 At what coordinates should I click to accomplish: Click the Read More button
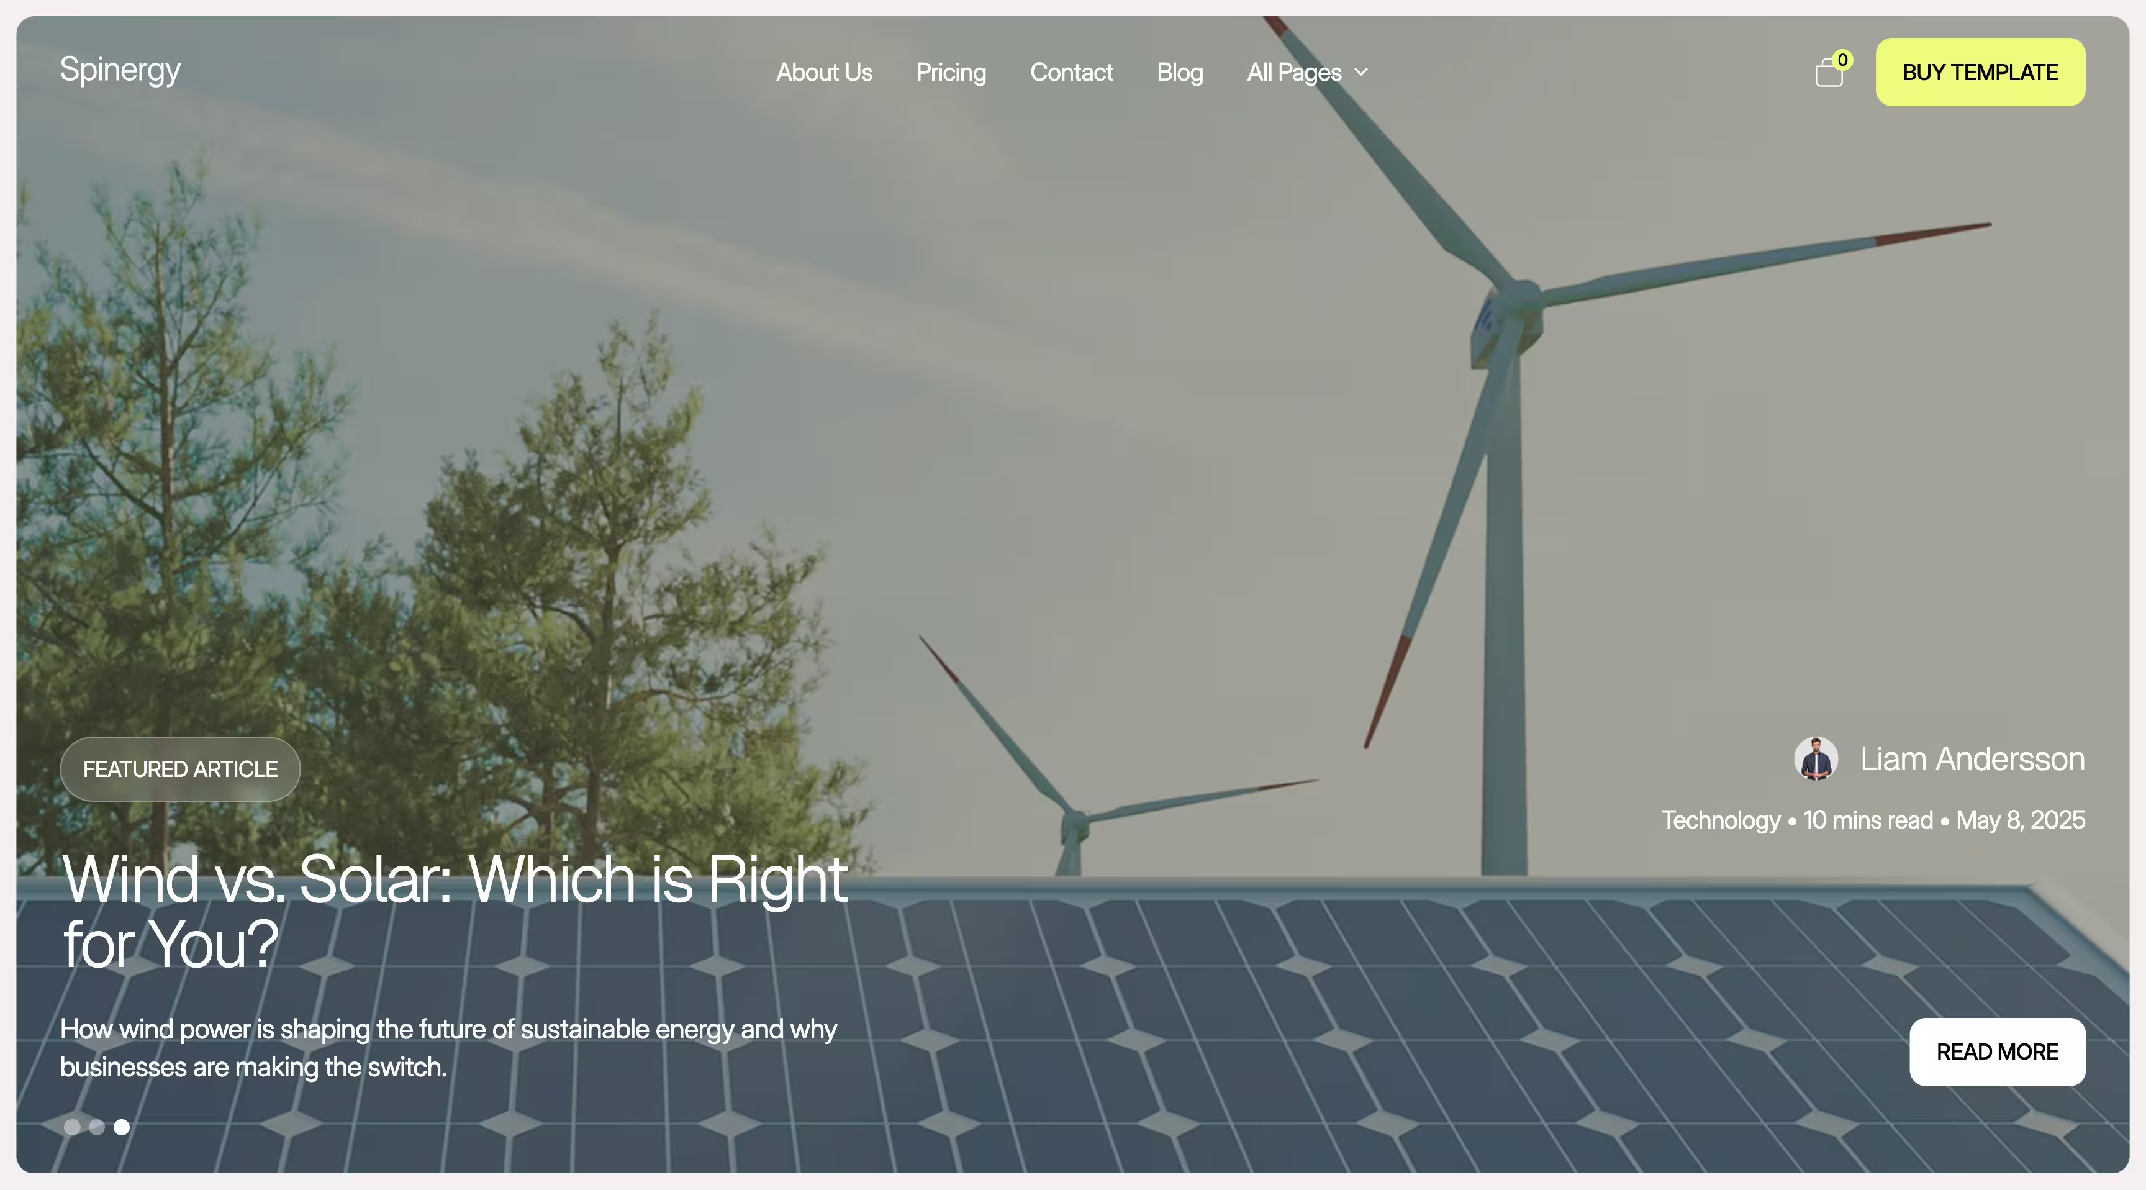1997,1051
